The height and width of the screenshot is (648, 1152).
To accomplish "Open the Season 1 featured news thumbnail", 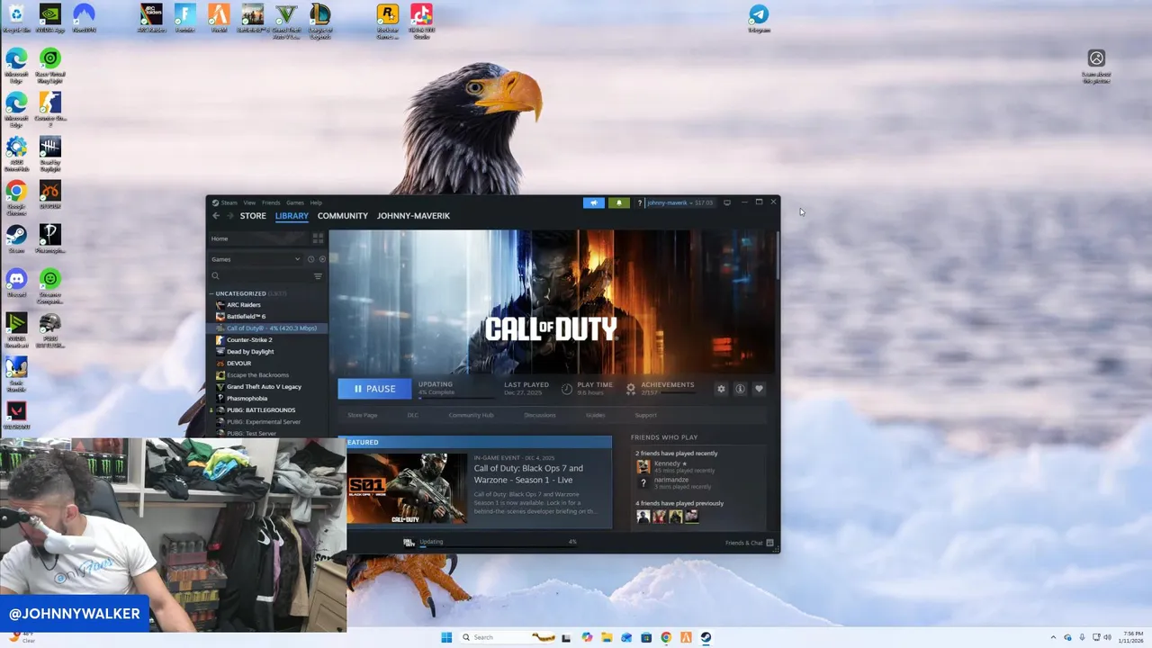I will pos(407,488).
